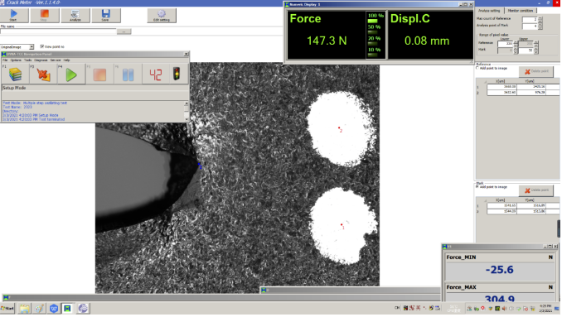
Task: Toggle the View point no checkbox
Action: pos(42,46)
